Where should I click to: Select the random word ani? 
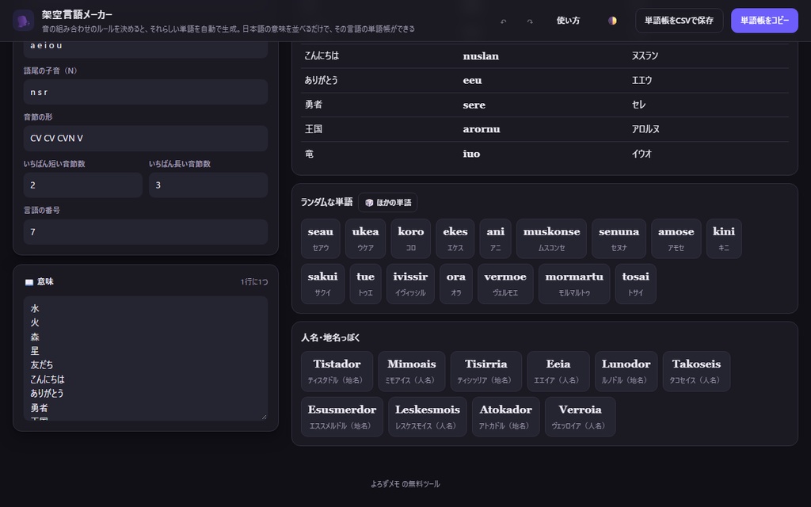496,238
